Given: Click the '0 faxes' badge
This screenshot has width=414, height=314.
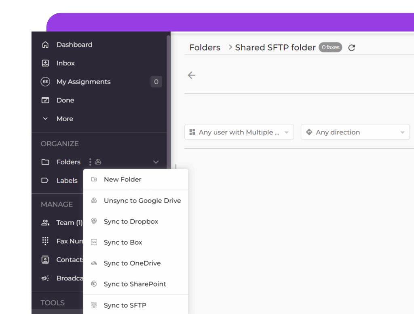Looking at the screenshot, I should click(330, 47).
